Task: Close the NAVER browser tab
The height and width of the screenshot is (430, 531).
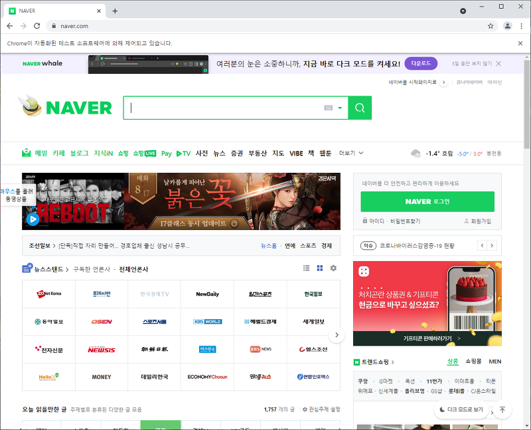Action: click(x=99, y=11)
